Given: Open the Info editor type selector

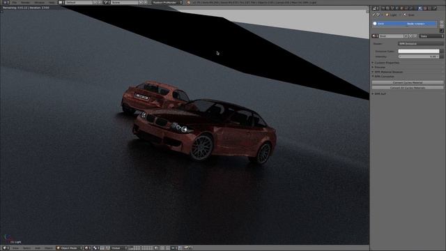Looking at the screenshot, I should [x=6, y=2].
